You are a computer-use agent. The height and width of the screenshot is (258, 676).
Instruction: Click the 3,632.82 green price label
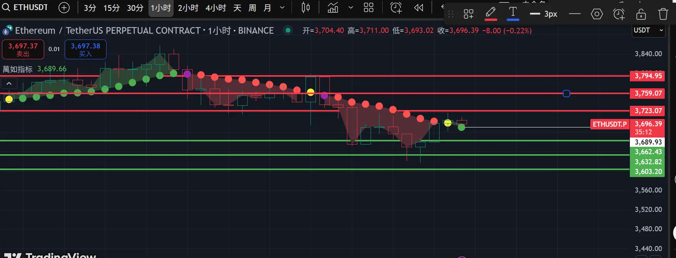pos(647,162)
